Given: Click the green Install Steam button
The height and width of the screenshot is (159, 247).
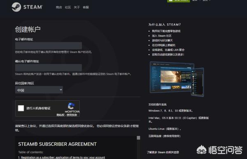Looking at the screenshot, I should [179, 1].
